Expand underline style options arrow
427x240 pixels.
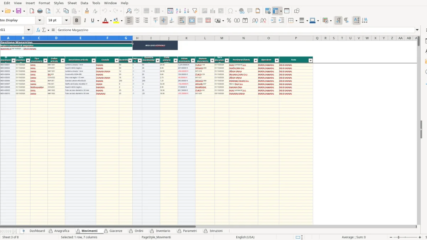click(x=98, y=21)
